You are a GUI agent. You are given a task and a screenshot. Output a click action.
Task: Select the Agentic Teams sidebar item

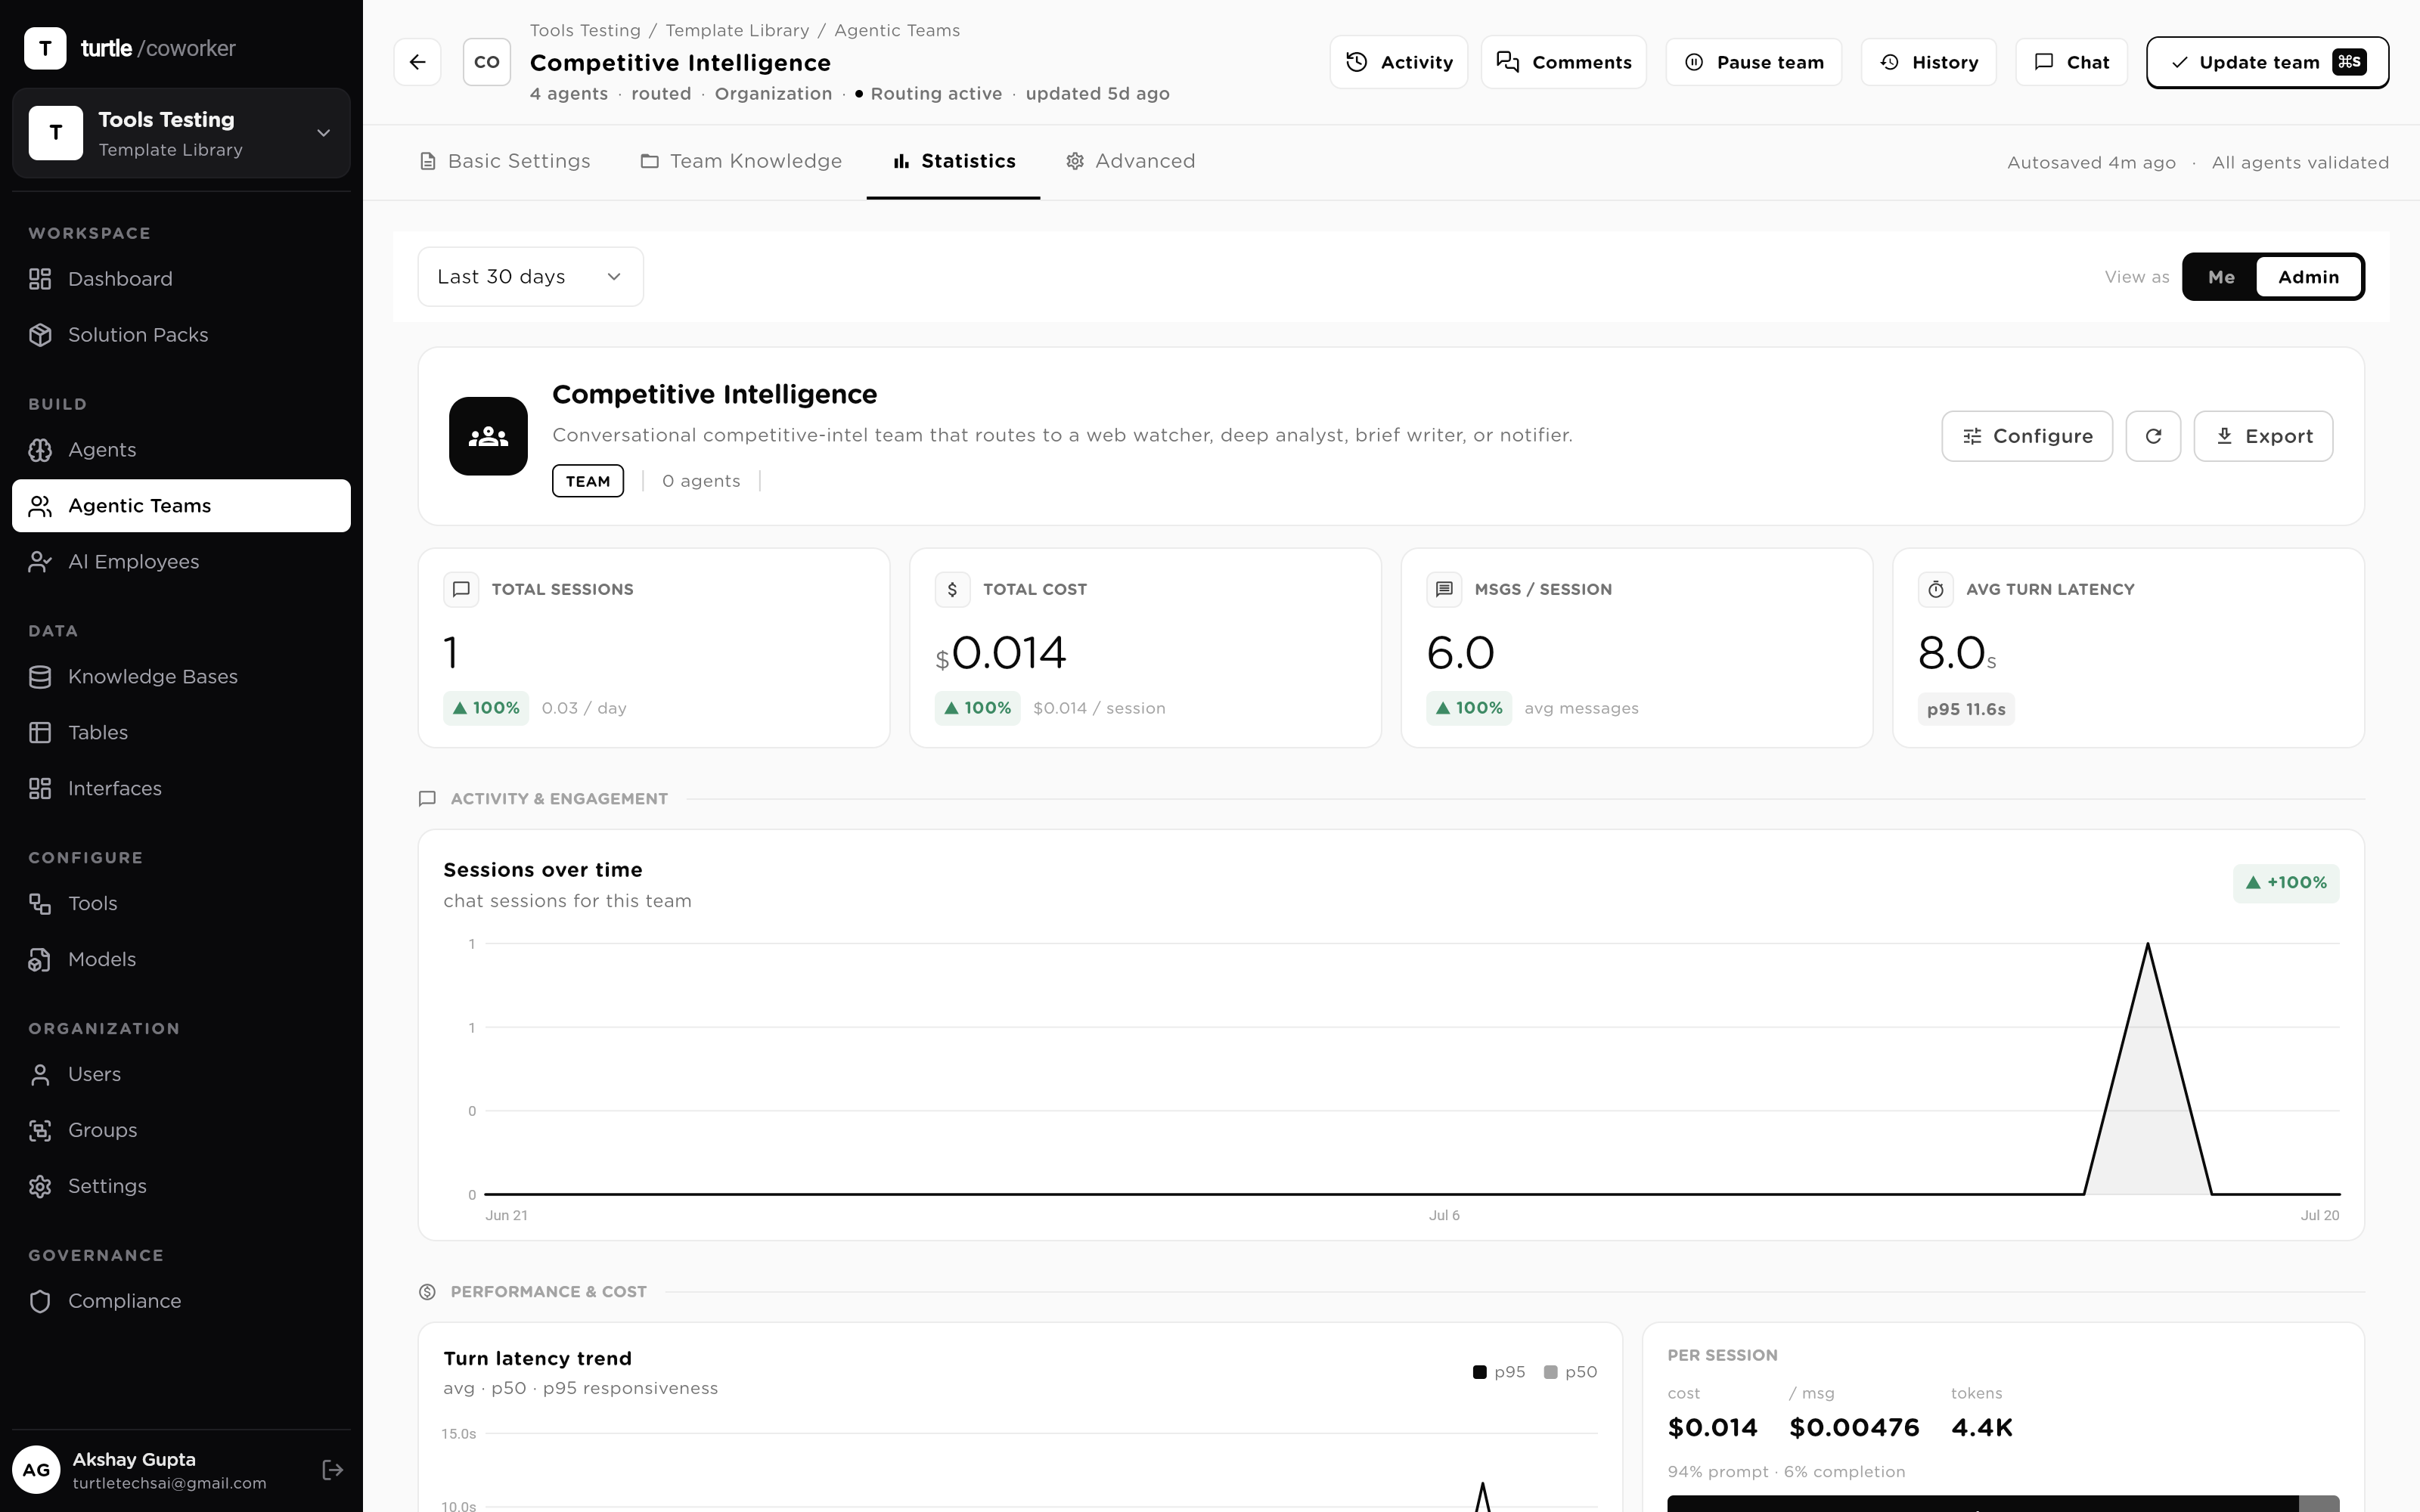click(x=181, y=506)
